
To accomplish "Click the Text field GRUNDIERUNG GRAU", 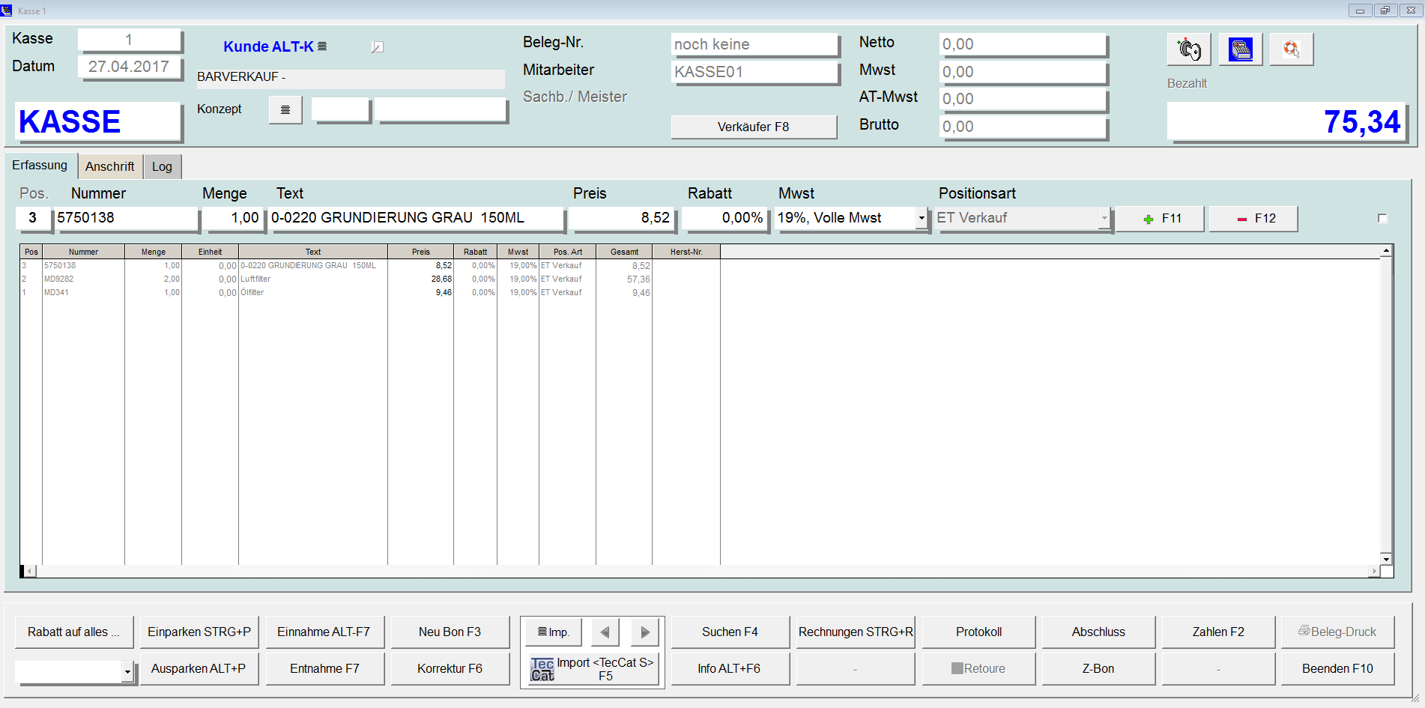I will pyautogui.click(x=416, y=218).
